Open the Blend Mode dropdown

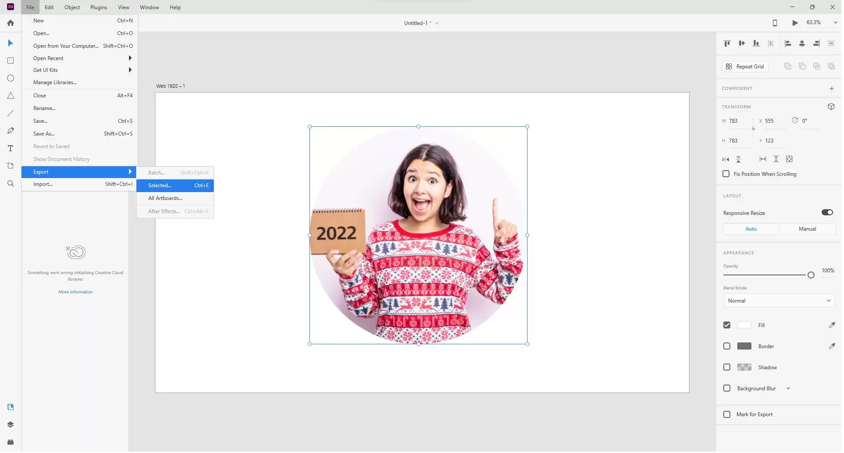click(x=779, y=300)
